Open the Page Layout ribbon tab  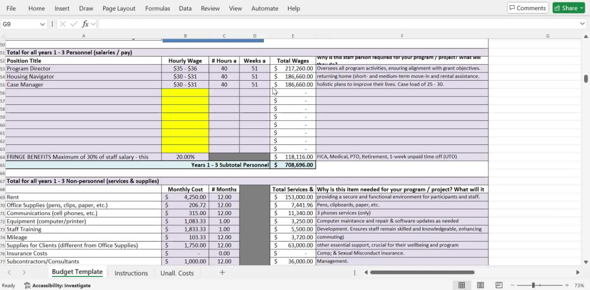(x=119, y=8)
